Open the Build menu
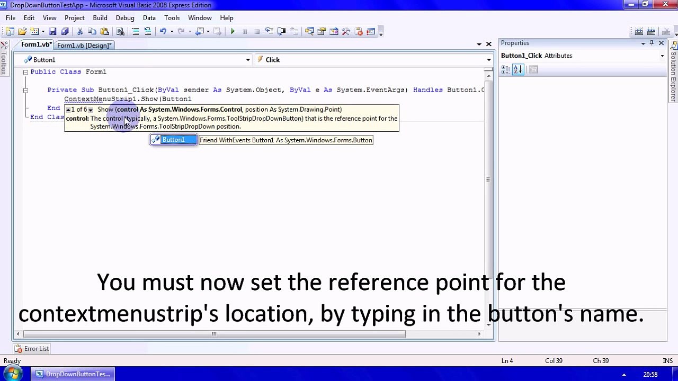 [100, 17]
